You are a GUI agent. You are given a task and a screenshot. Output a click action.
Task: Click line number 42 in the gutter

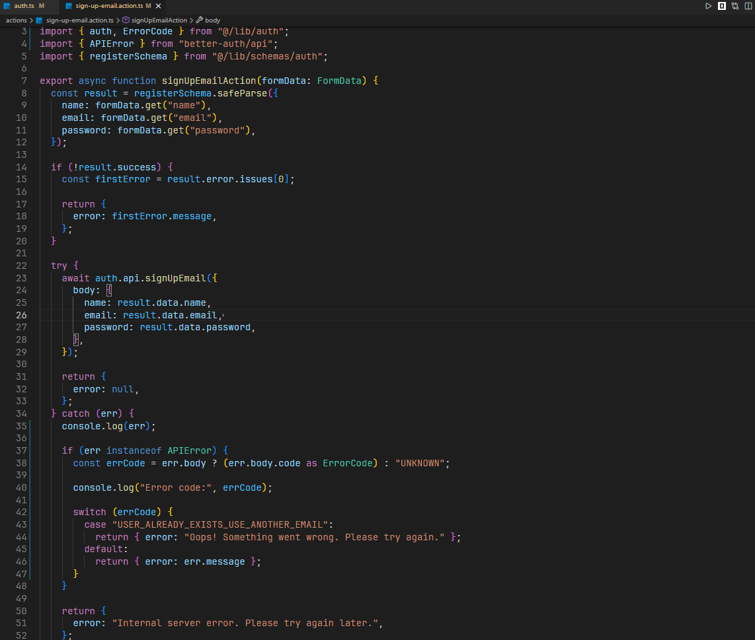point(21,512)
